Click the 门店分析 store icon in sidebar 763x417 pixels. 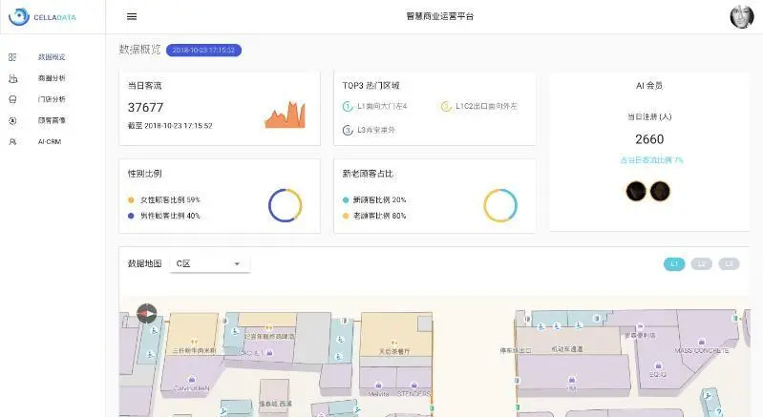pos(12,99)
